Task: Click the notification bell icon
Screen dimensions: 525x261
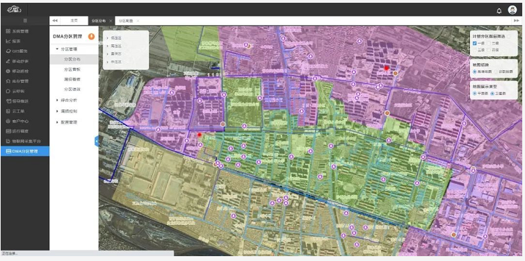Action: pos(499,10)
